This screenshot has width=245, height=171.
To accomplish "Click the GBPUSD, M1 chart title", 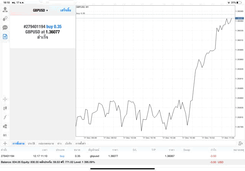I will point(82,7).
